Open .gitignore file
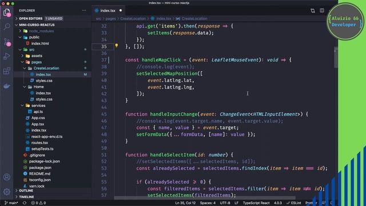 coord(37,155)
